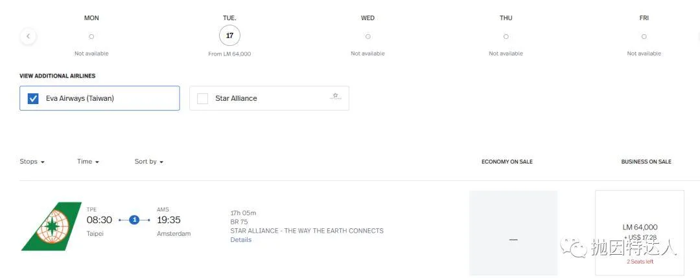The width and height of the screenshot is (700, 278).
Task: Click the From LM 64,000 price label
Action: click(x=229, y=54)
